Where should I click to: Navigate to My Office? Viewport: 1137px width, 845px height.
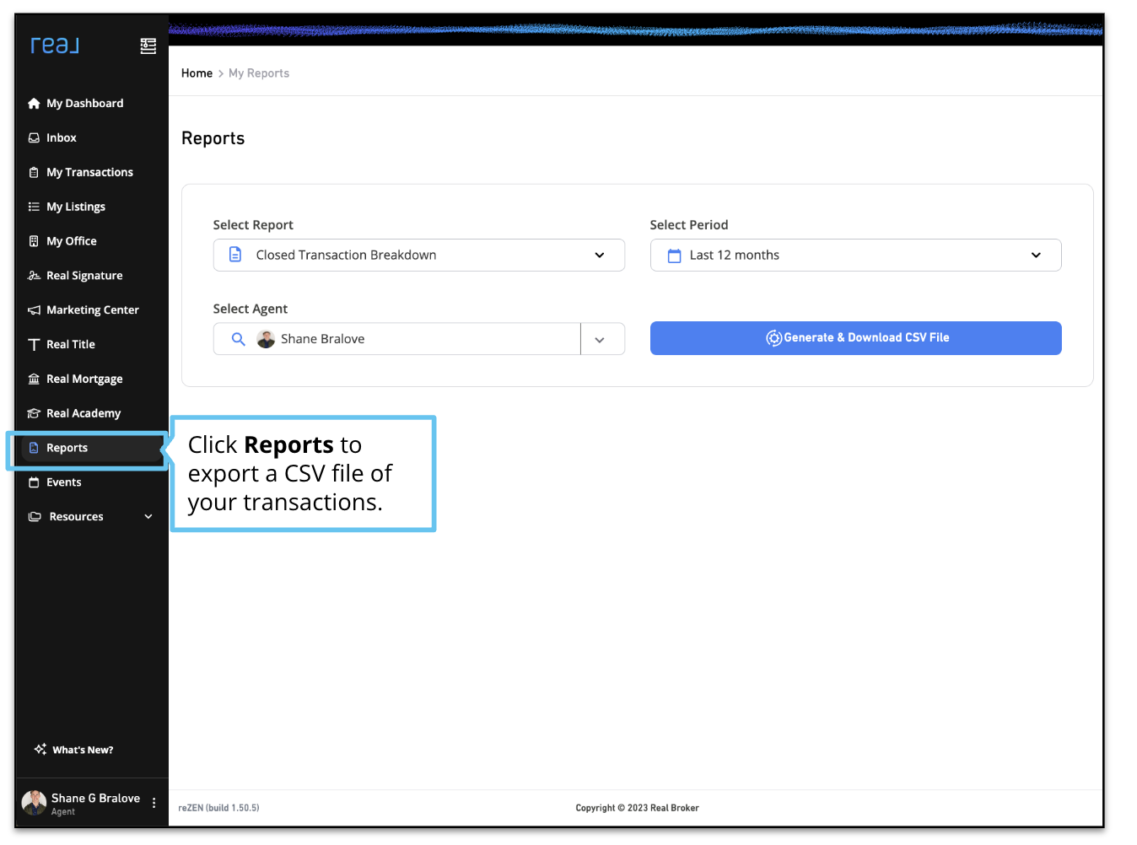[x=71, y=241]
